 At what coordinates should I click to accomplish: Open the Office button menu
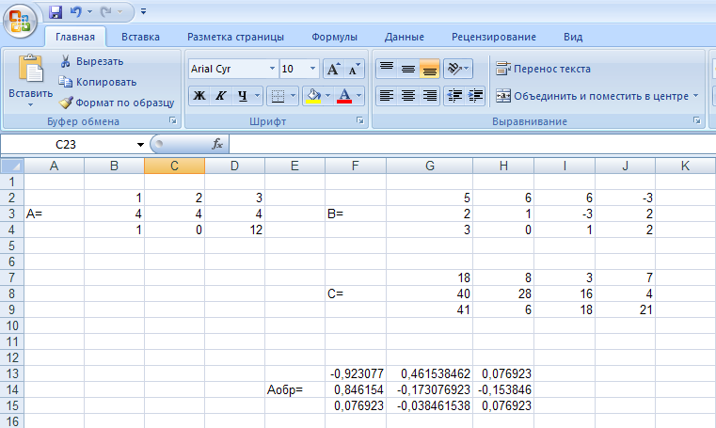pyautogui.click(x=20, y=21)
